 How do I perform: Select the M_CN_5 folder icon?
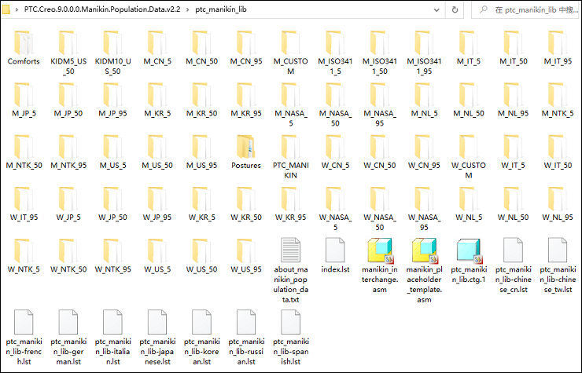coord(157,43)
